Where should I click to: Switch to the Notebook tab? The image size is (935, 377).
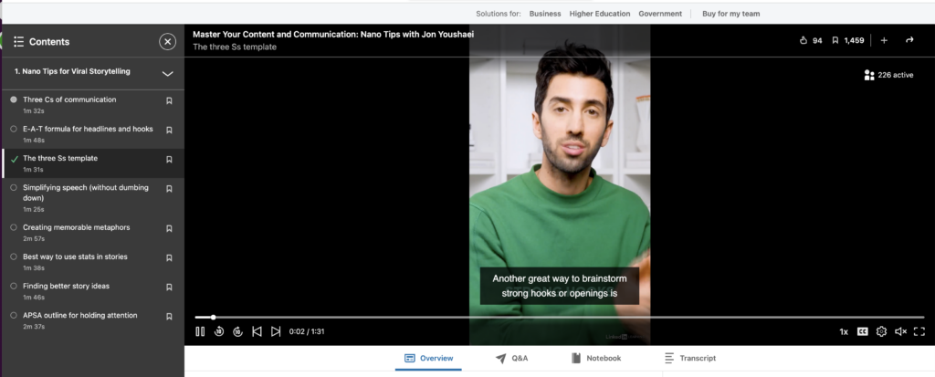[x=595, y=359]
